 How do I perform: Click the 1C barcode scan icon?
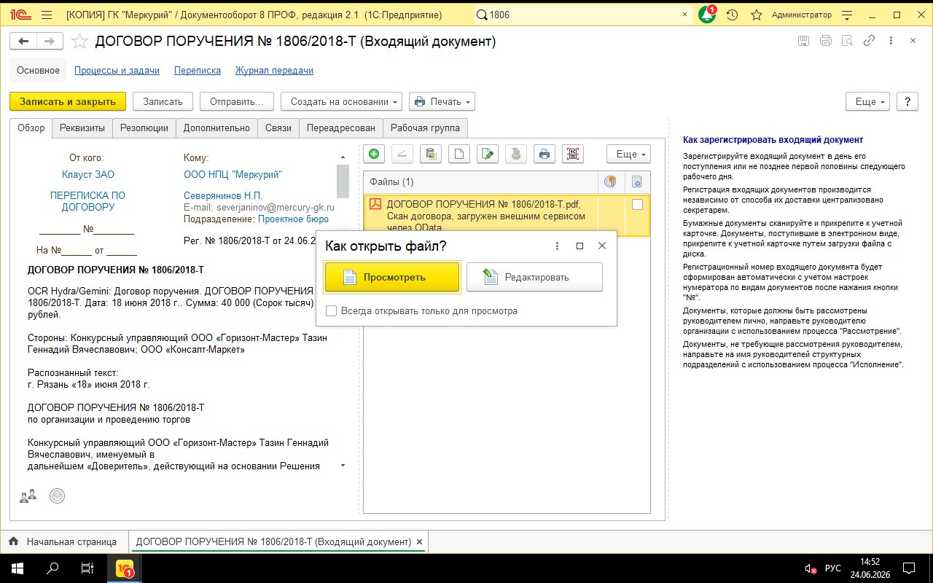(x=573, y=154)
